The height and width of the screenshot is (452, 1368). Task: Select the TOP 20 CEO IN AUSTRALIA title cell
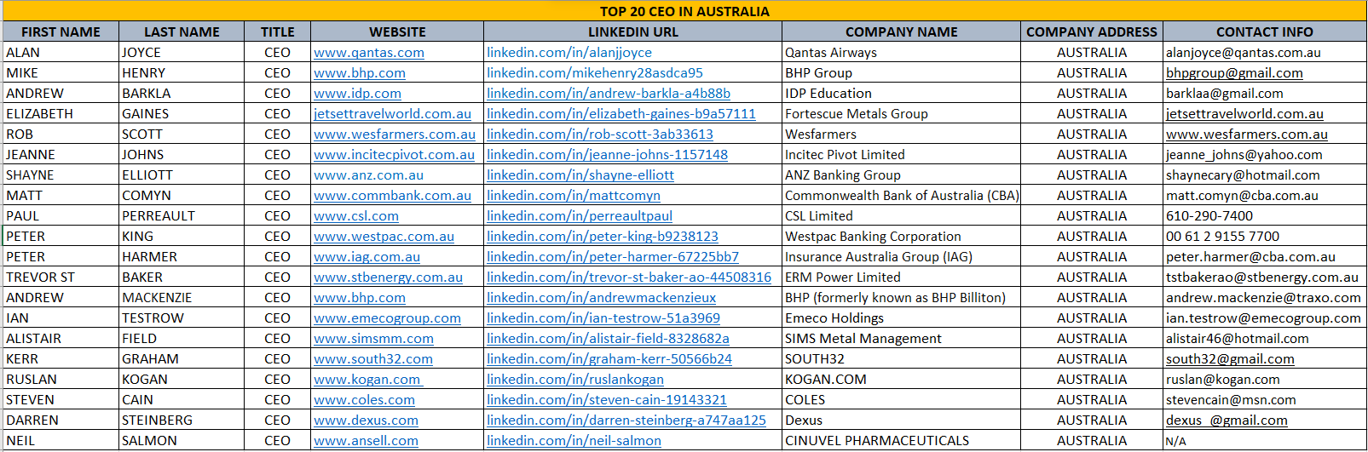(684, 11)
